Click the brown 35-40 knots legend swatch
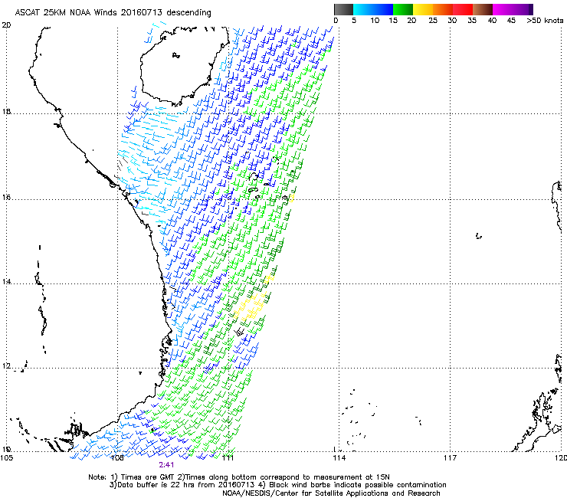 (x=483, y=9)
